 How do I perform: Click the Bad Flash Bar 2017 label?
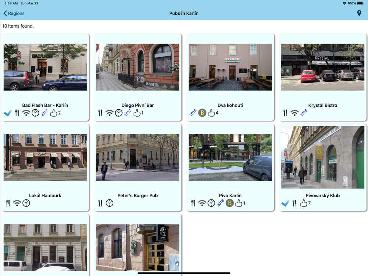(44, 113)
